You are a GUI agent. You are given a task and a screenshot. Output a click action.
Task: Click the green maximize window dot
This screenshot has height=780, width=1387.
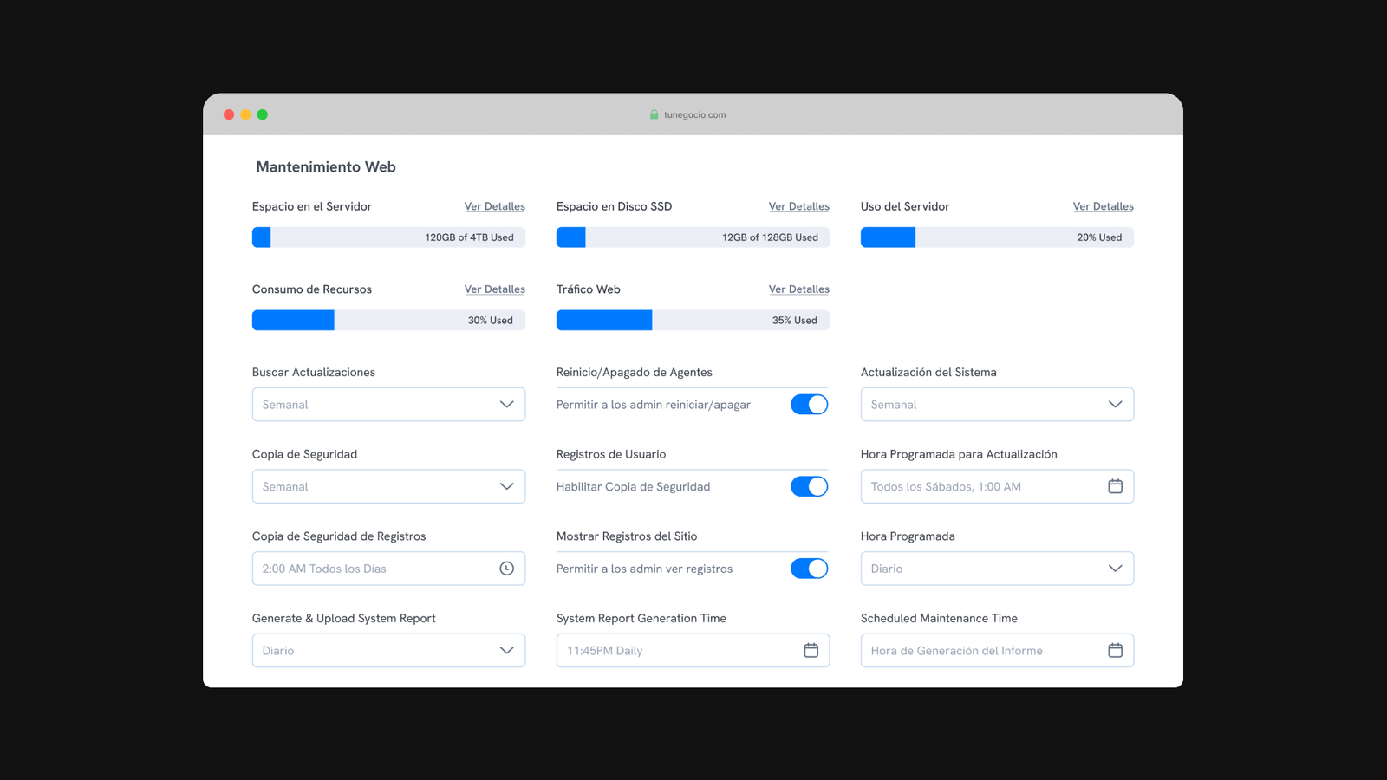[262, 114]
